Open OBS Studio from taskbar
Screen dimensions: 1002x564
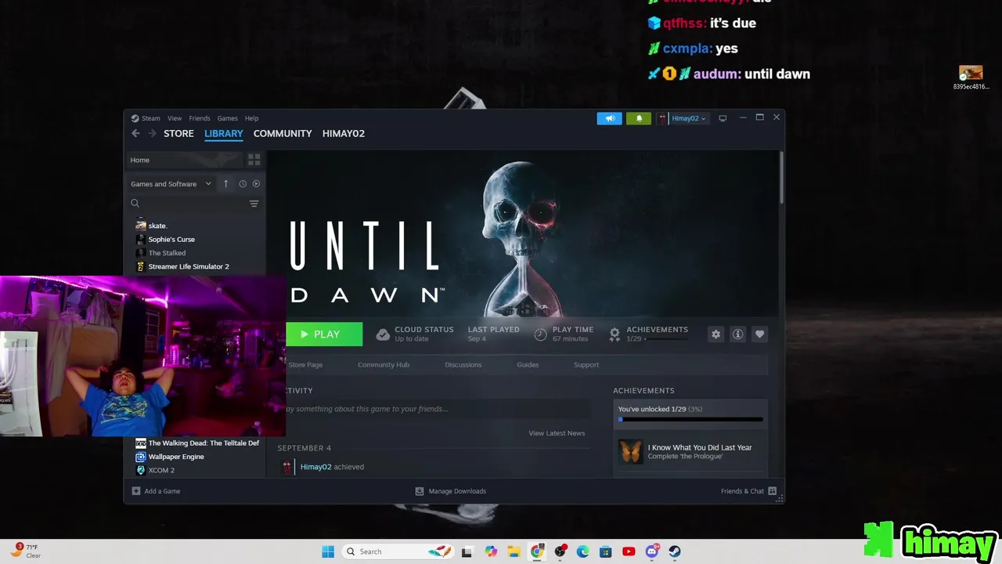(560, 551)
